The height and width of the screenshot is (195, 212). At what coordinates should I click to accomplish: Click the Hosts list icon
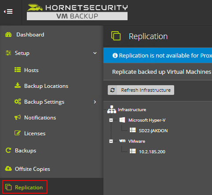[x=18, y=70]
